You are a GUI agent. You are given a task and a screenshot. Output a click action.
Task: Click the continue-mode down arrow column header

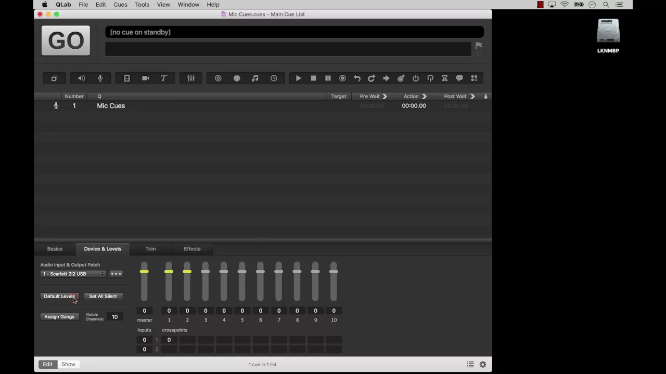click(x=485, y=97)
